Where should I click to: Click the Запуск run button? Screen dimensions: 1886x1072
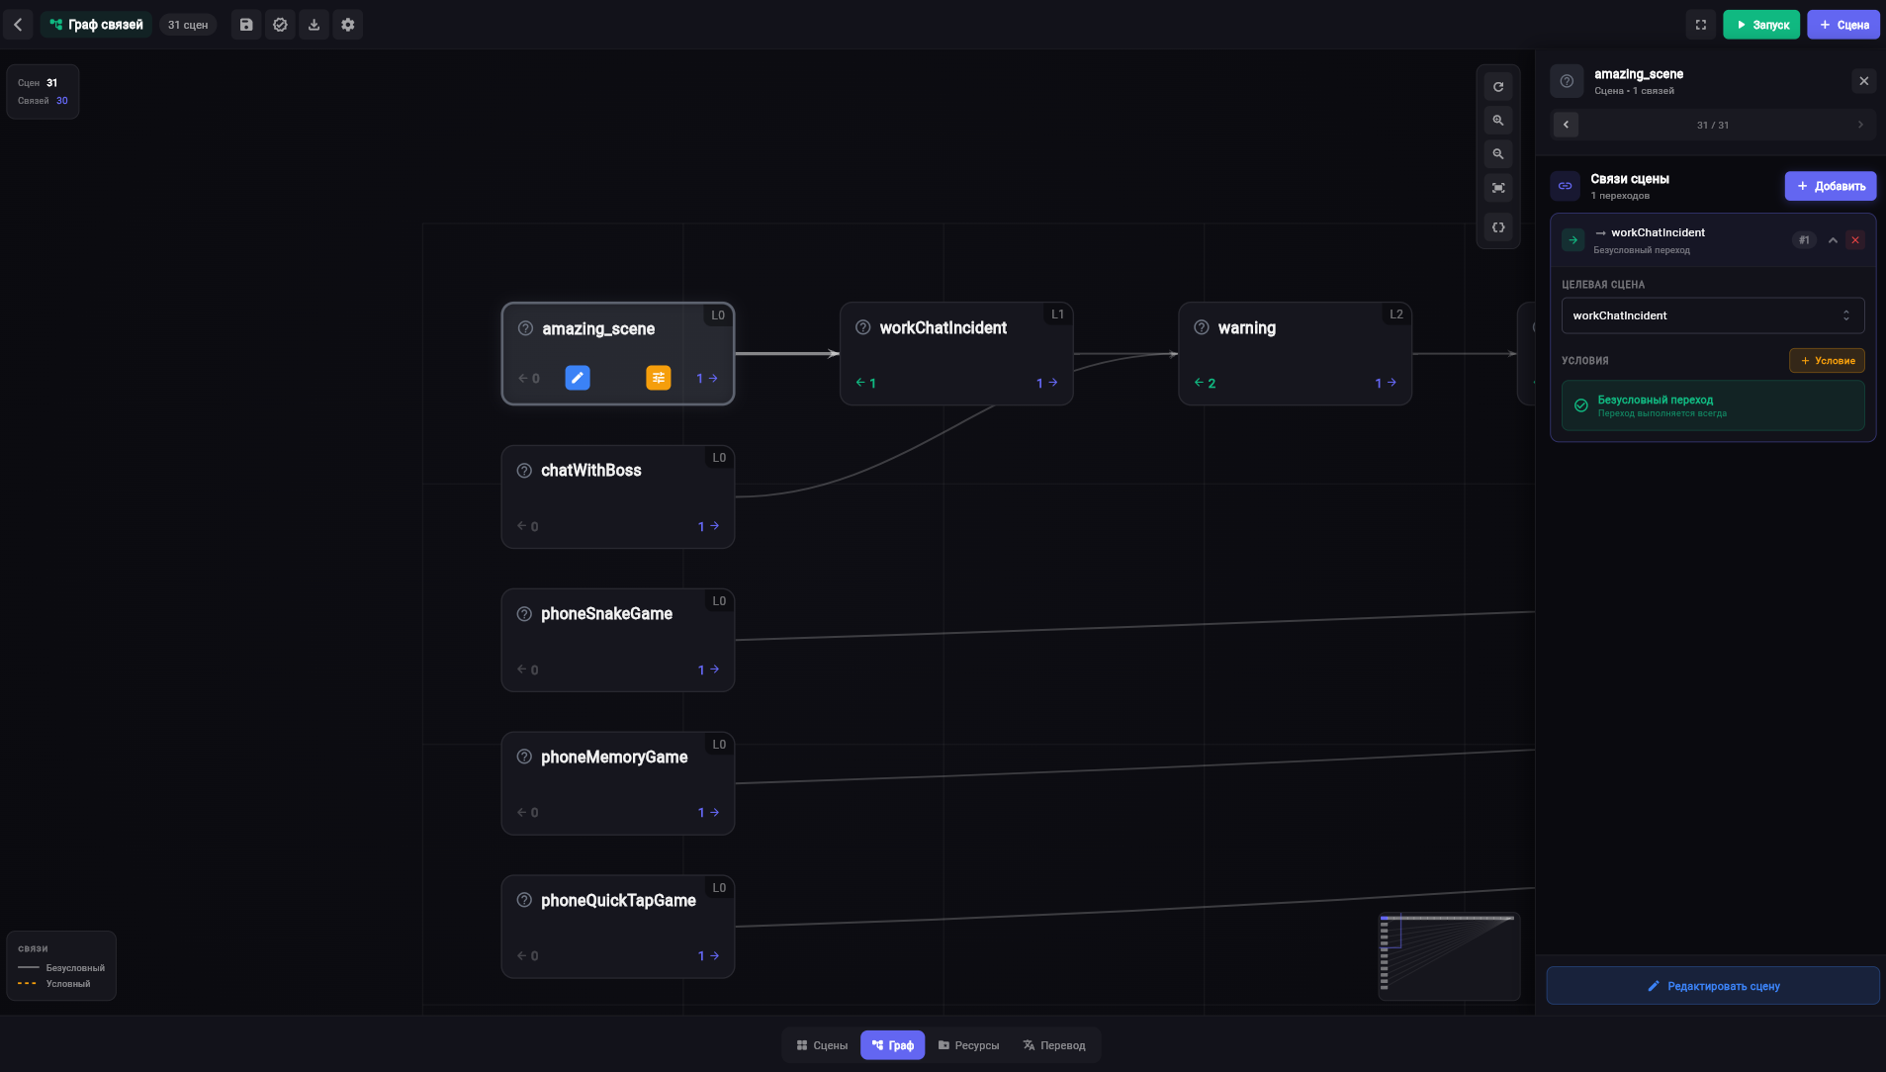[1761, 25]
